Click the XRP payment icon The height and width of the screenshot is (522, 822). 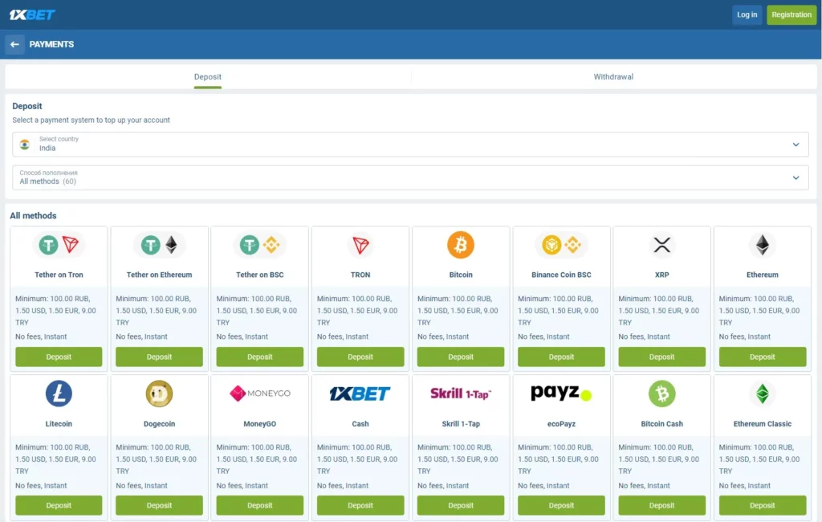pyautogui.click(x=661, y=245)
